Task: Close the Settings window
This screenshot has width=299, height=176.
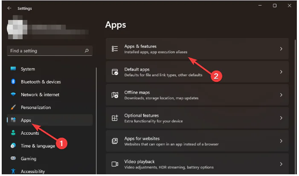Action: pos(290,6)
